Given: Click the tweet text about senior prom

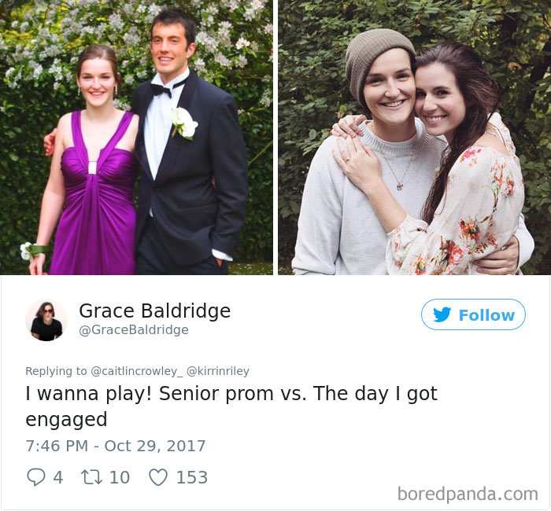Looking at the screenshot, I should (x=231, y=406).
